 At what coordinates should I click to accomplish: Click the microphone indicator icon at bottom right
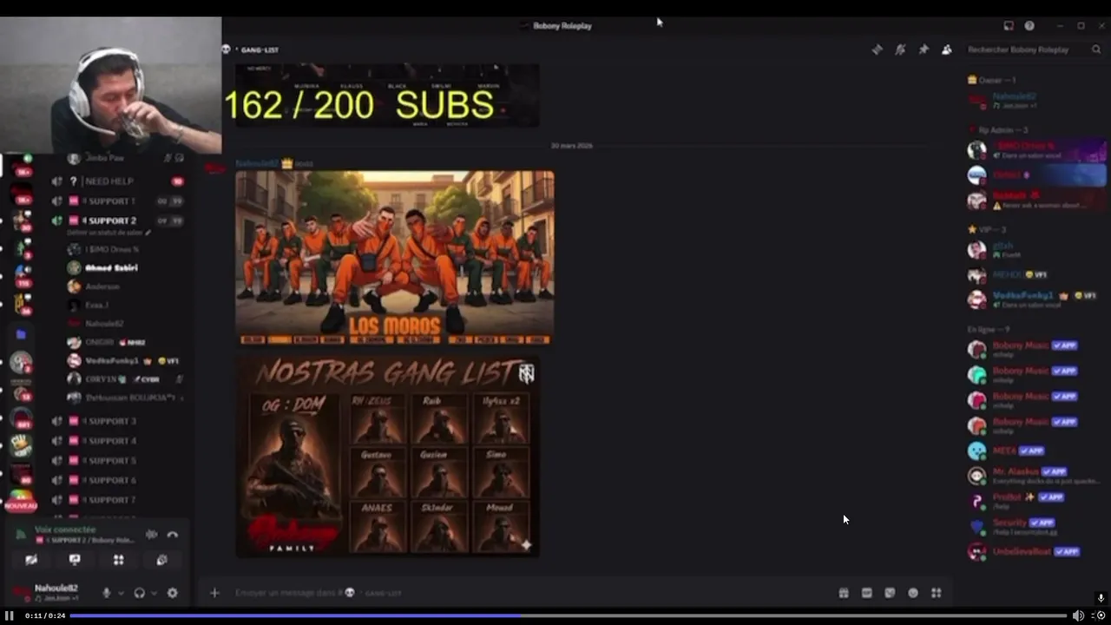(1101, 598)
